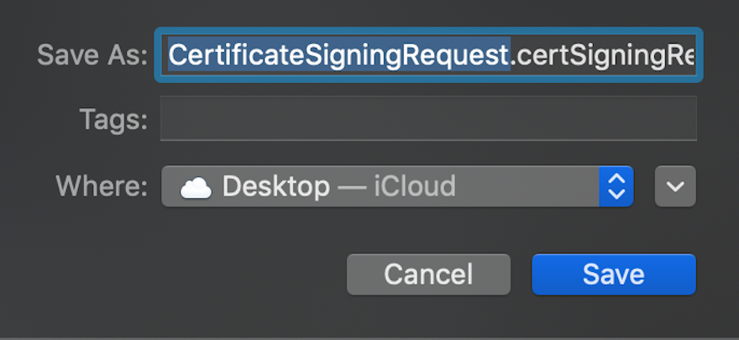Click the blue up-down arrows on Where popup
The height and width of the screenshot is (340, 739).
[616, 186]
